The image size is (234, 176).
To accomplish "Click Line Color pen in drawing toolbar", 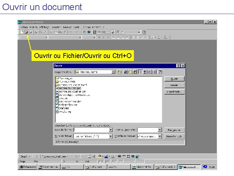I will [106, 156].
